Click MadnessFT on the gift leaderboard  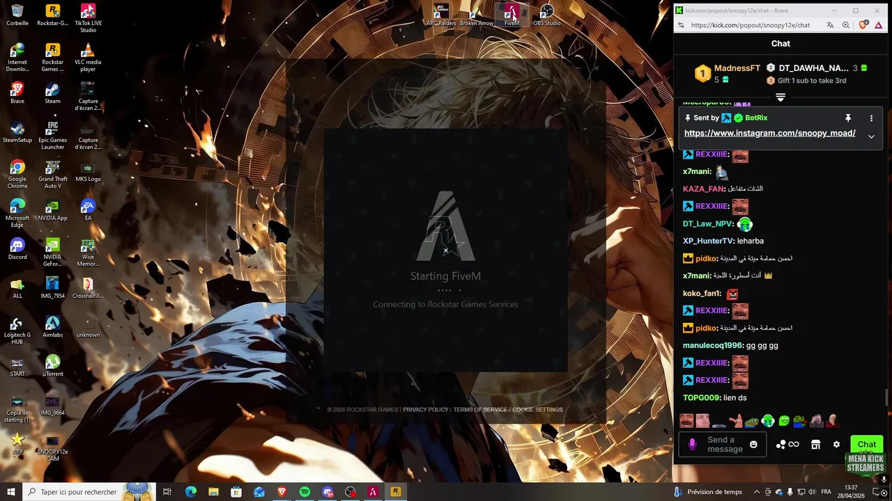(x=737, y=68)
